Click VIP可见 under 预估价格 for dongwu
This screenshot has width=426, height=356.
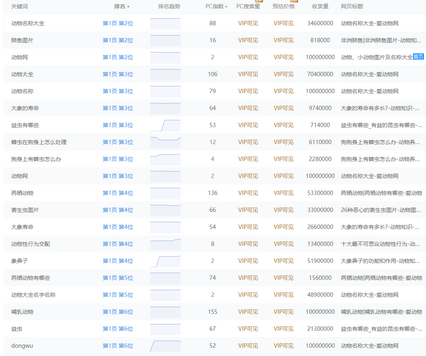[283, 346]
